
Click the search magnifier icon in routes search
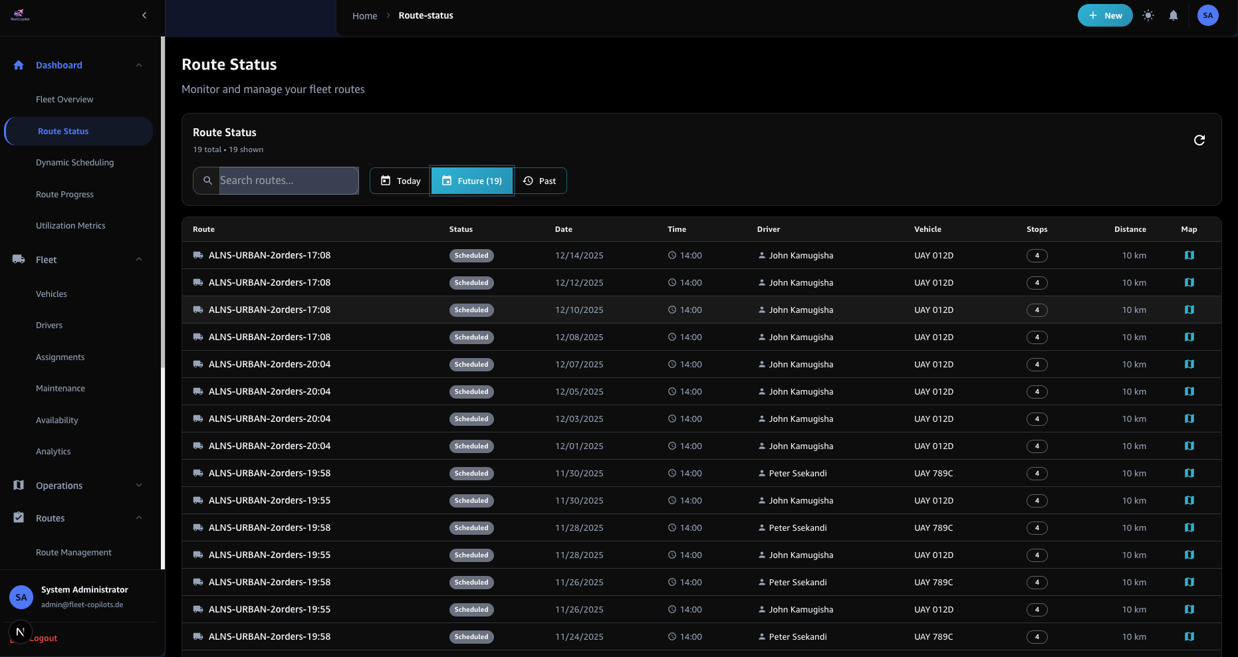pos(207,180)
